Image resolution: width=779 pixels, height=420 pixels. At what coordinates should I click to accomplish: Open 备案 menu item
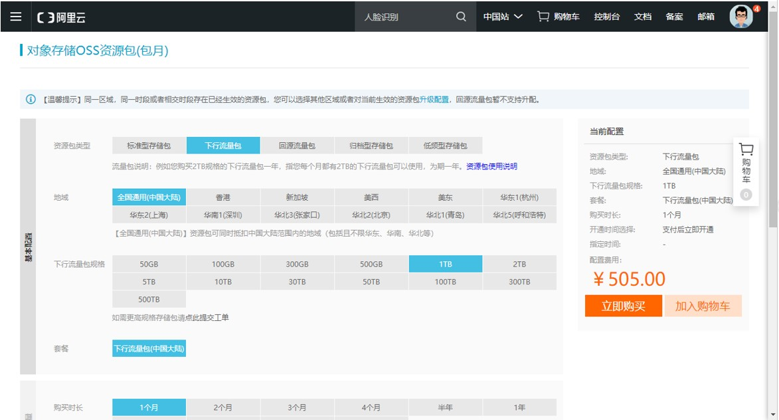pyautogui.click(x=674, y=17)
